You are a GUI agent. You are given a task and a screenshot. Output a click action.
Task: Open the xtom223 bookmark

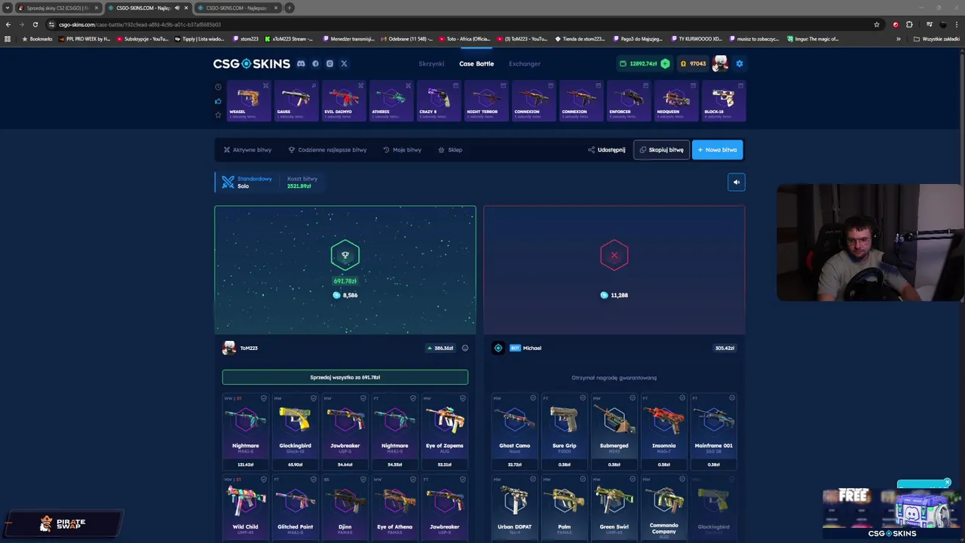tap(246, 39)
